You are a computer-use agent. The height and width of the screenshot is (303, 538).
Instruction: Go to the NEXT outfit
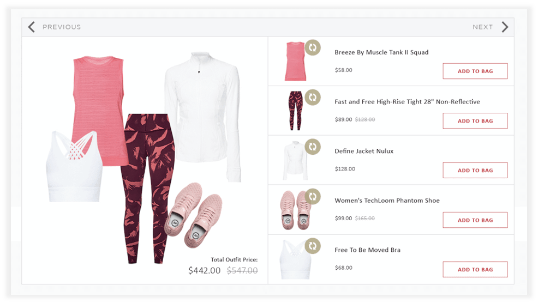[x=482, y=27]
